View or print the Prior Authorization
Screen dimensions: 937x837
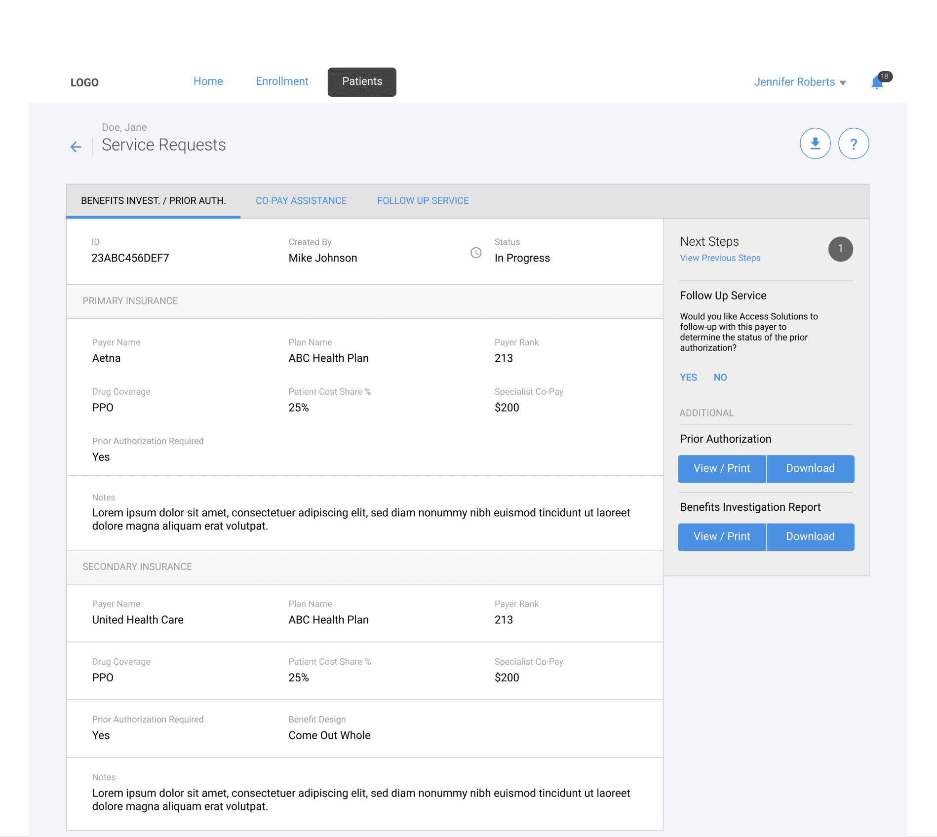(721, 468)
